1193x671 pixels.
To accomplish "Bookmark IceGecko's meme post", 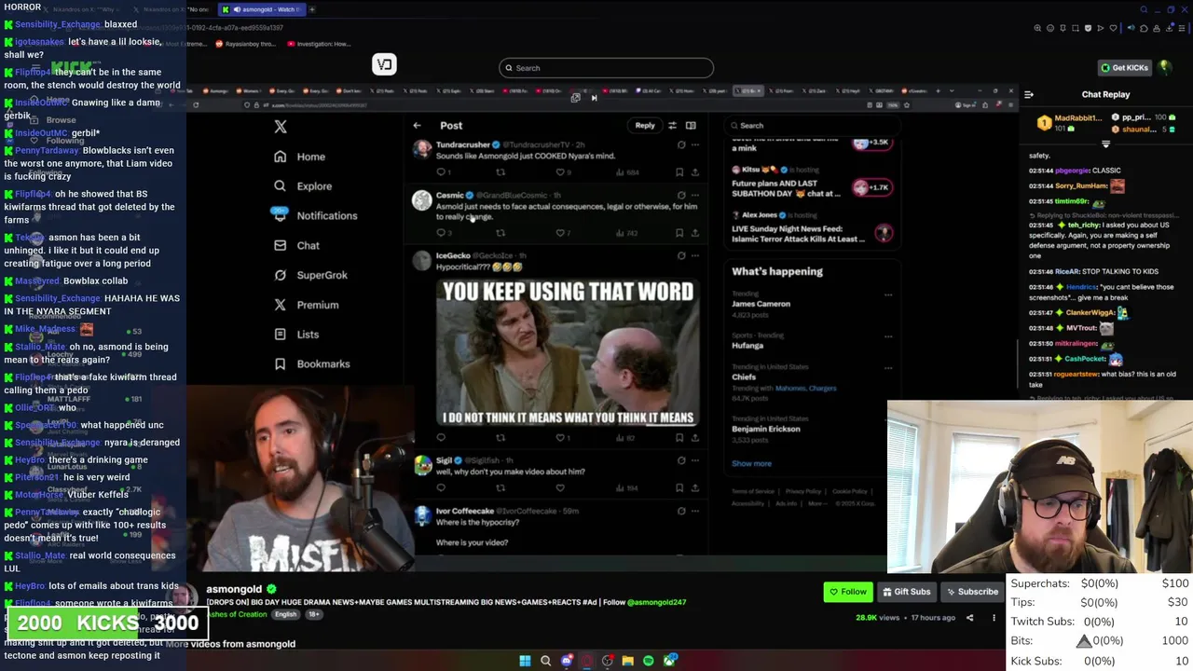I will [x=679, y=437].
